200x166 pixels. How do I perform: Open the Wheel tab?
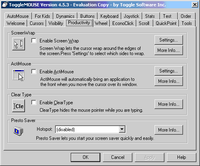101,23
